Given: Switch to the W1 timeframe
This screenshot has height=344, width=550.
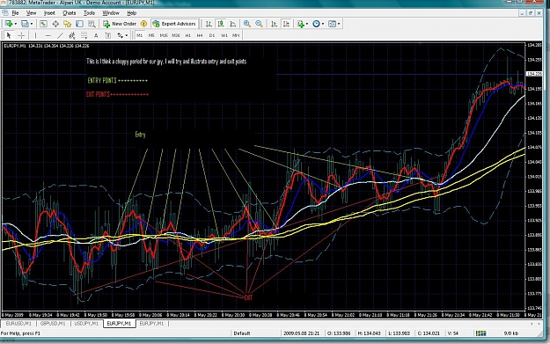Looking at the screenshot, I should click(x=224, y=35).
